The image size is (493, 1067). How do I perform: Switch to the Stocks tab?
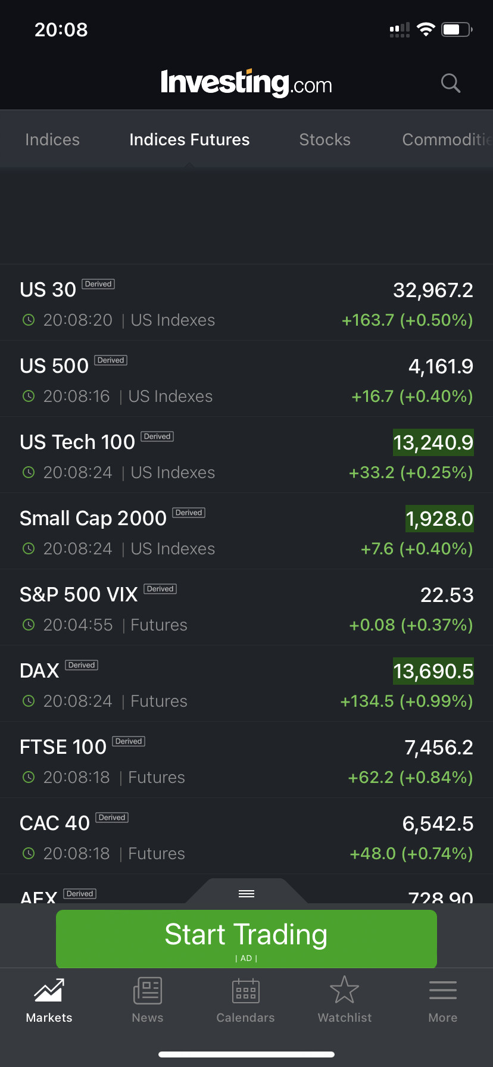[324, 139]
